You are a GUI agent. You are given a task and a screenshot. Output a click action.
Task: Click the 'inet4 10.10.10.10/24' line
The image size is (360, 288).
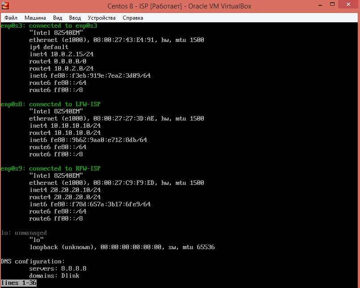click(65, 126)
